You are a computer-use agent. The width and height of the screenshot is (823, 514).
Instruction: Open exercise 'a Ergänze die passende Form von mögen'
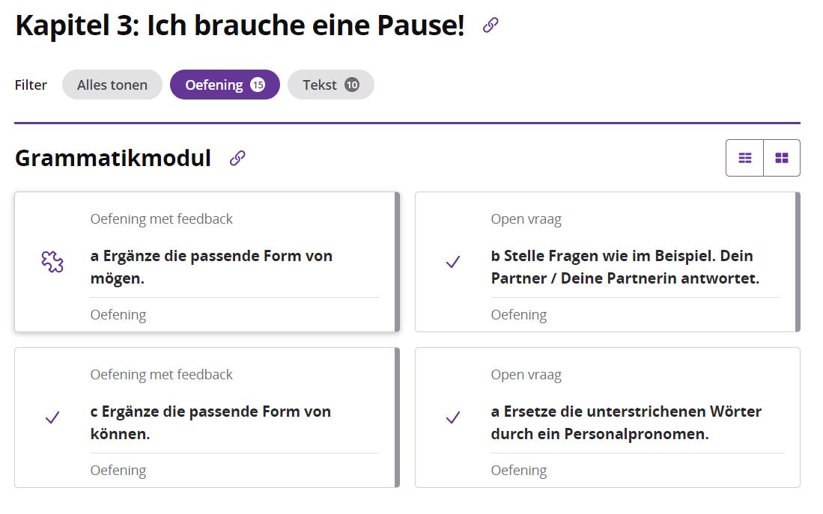(211, 267)
